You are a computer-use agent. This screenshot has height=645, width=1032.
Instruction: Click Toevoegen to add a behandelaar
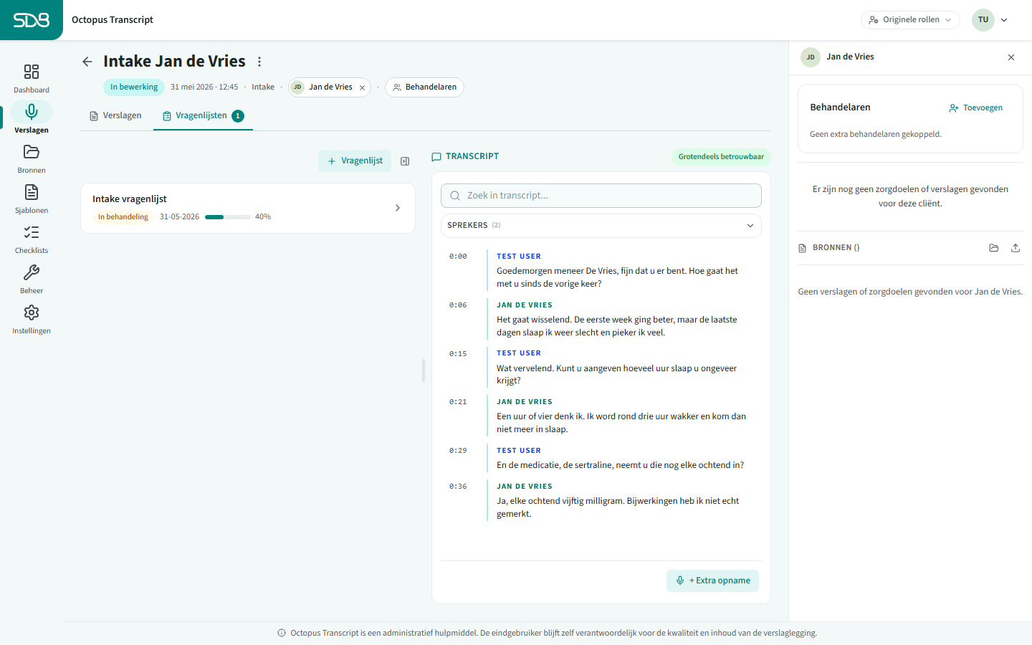click(x=975, y=108)
